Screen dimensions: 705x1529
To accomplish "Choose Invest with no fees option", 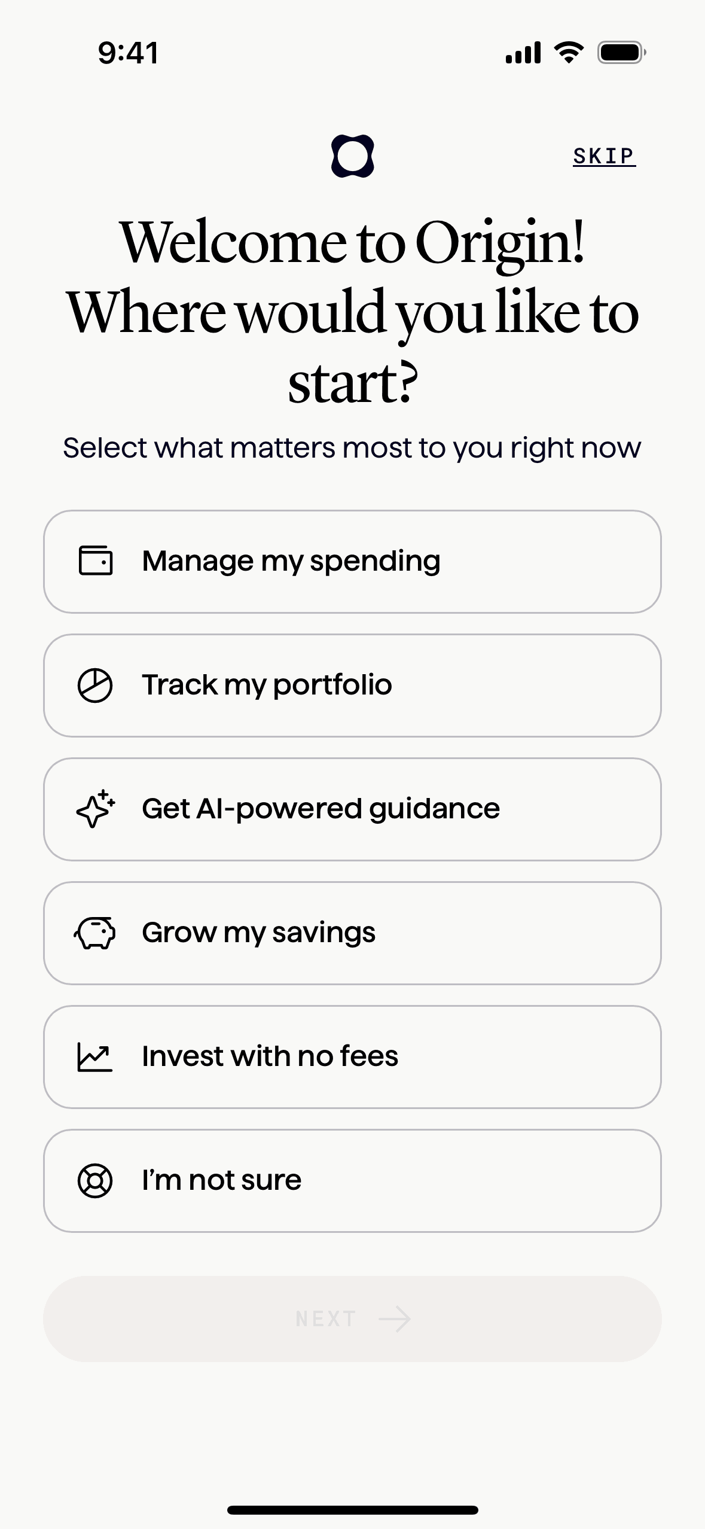I will point(352,1056).
